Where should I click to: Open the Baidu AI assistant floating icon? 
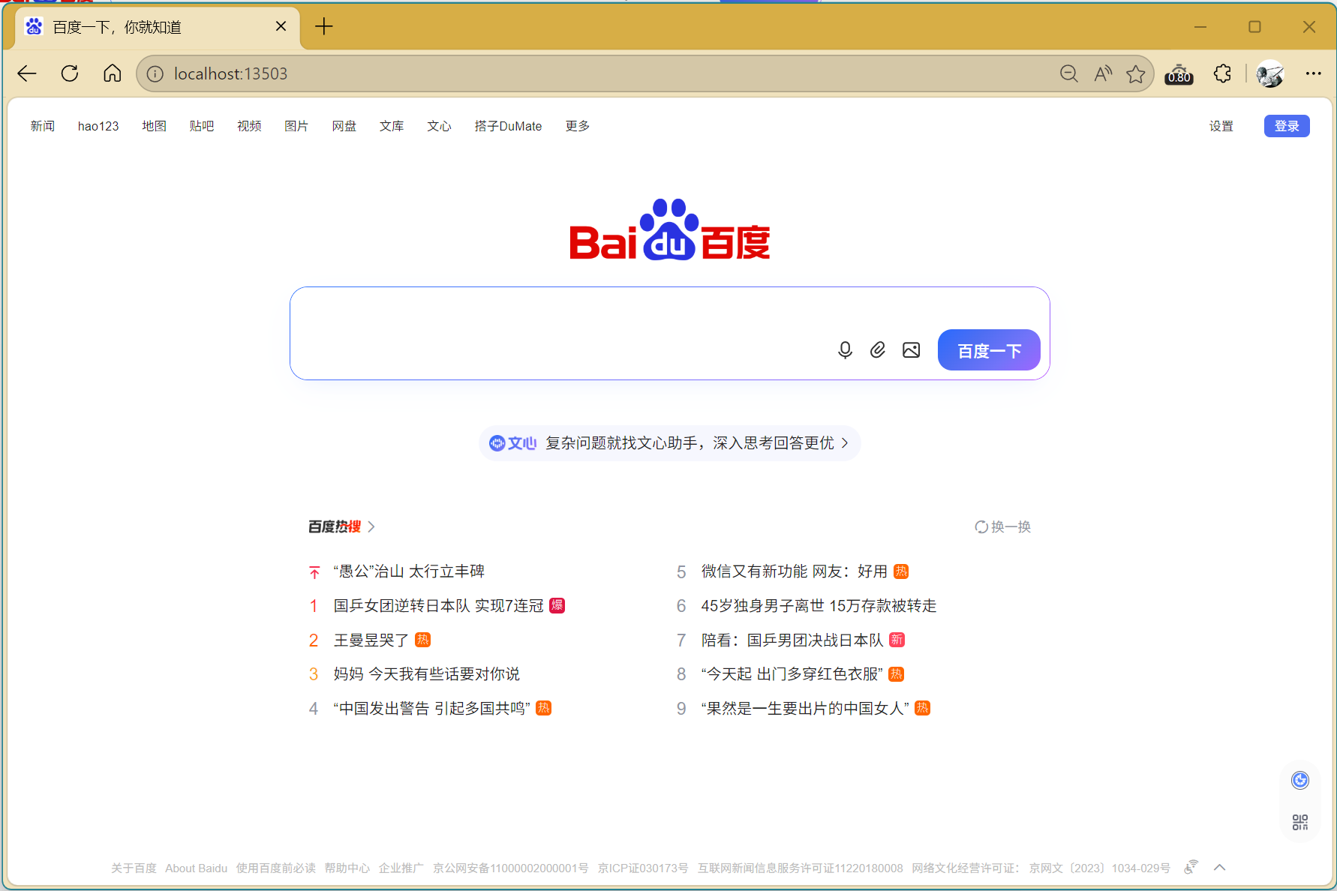(1300, 781)
